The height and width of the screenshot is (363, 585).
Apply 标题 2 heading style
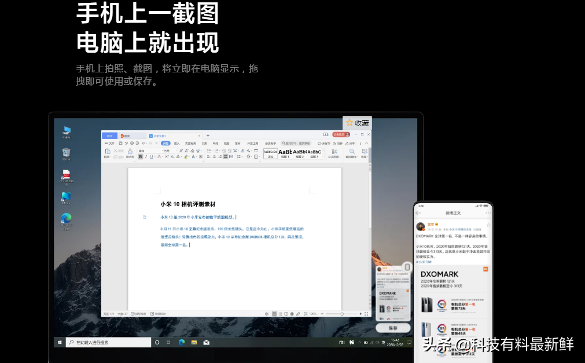coord(300,153)
